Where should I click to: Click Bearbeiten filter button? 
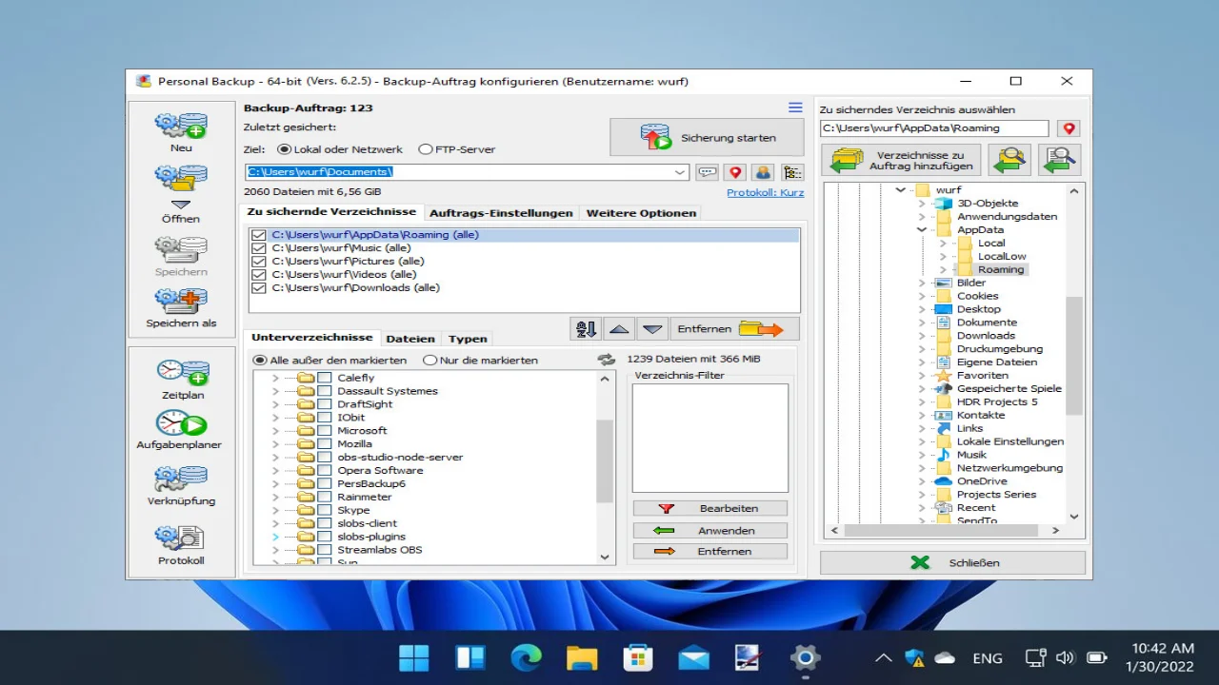710,509
